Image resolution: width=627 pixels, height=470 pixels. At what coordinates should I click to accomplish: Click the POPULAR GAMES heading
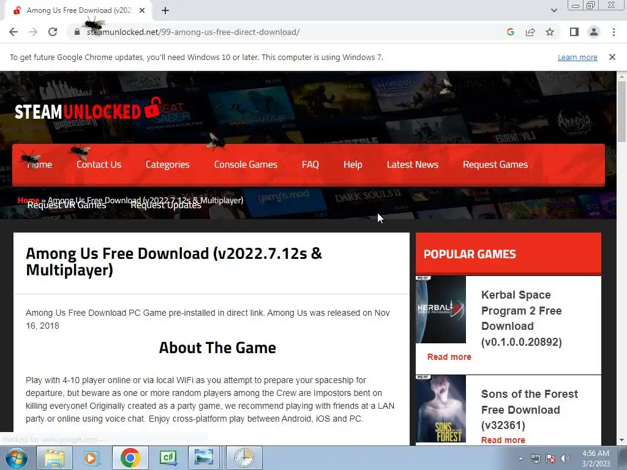(x=470, y=254)
